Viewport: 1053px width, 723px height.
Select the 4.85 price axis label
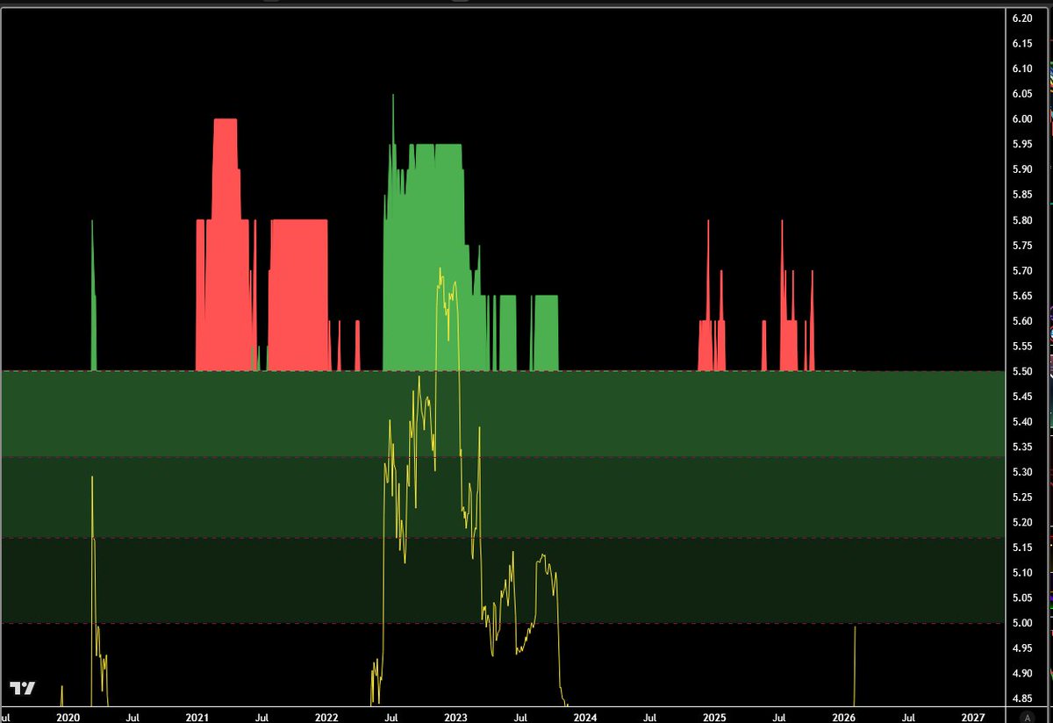click(1021, 699)
